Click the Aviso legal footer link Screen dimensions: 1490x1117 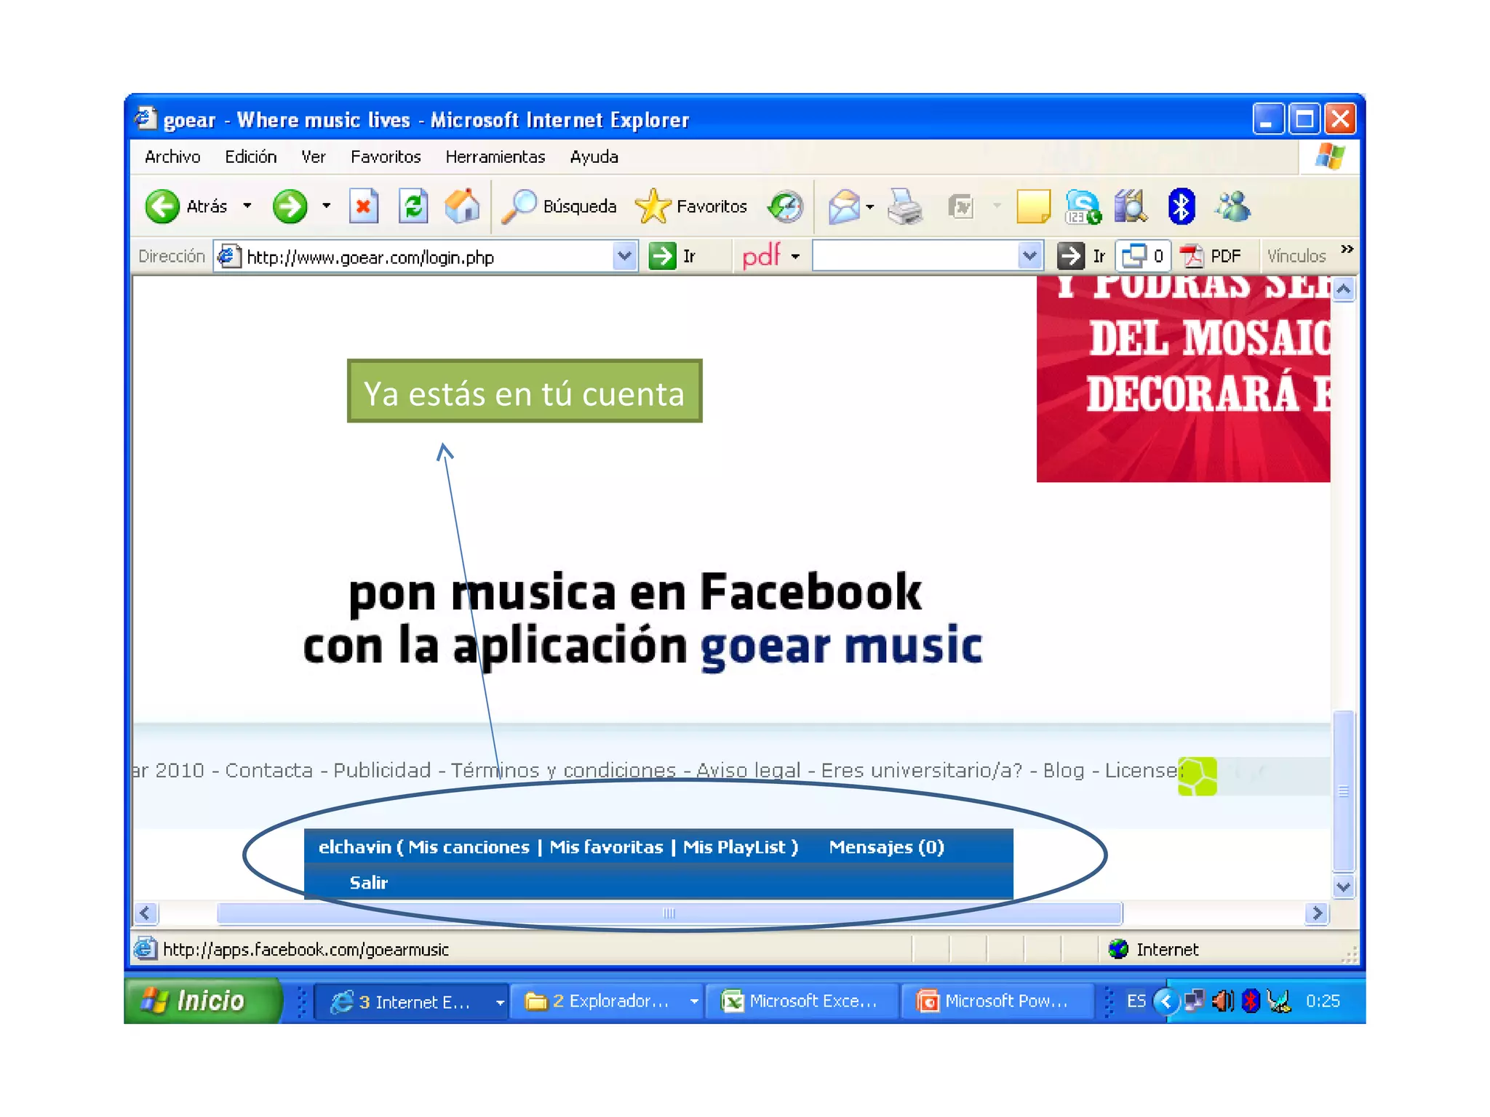click(x=749, y=770)
